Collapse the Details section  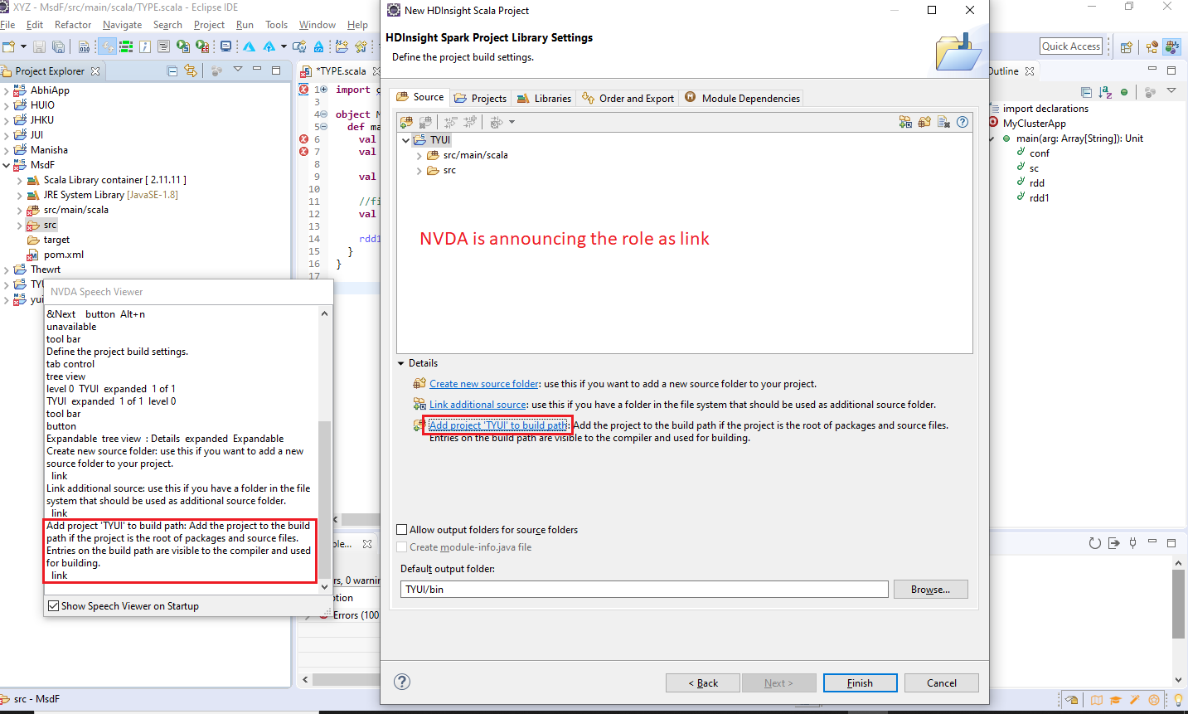coord(401,362)
